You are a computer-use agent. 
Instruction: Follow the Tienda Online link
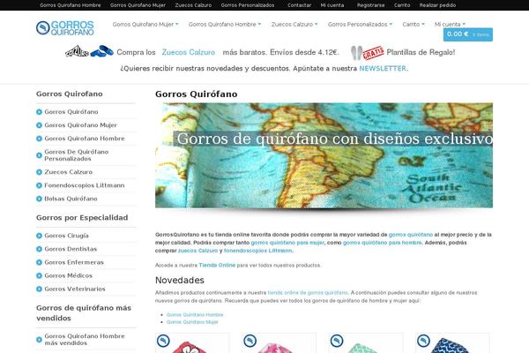(x=217, y=265)
